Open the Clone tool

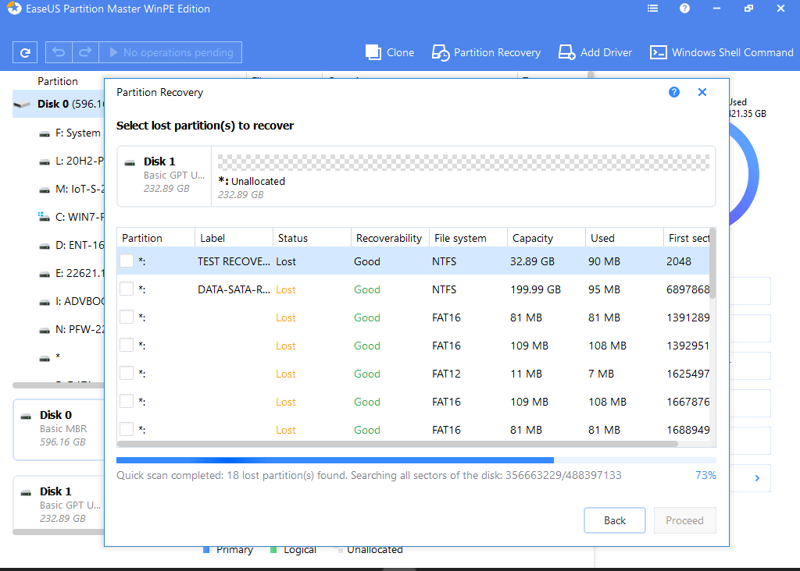(x=390, y=52)
